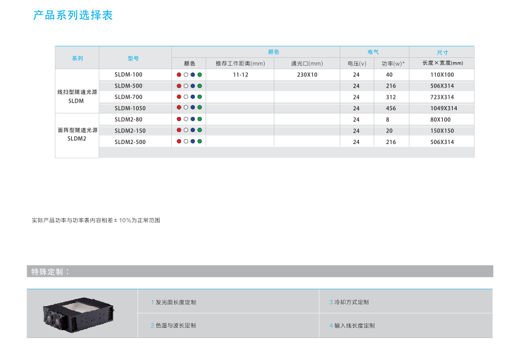This screenshot has width=515, height=361.
Task: Click the green dot in SLDM-1050 row
Action: [200, 107]
